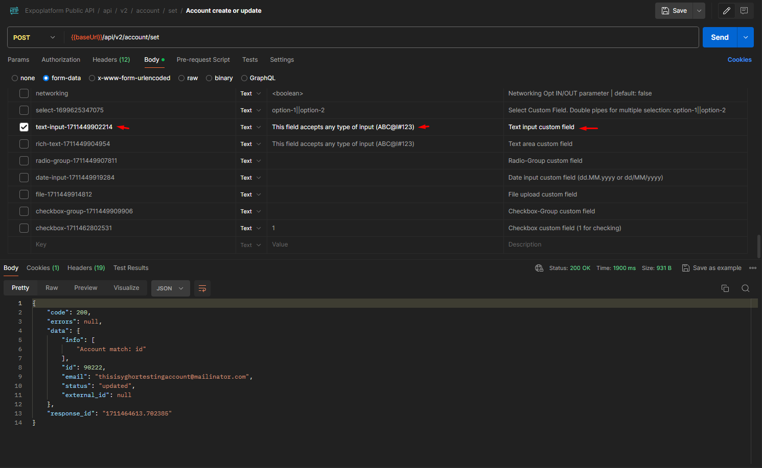Open the JSON response format dropdown
The width and height of the screenshot is (762, 468).
pos(170,288)
